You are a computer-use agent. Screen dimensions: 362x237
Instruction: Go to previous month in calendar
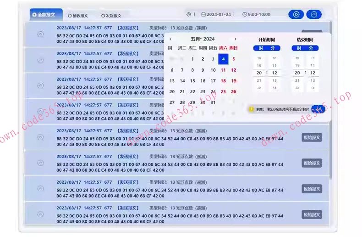tap(170, 39)
